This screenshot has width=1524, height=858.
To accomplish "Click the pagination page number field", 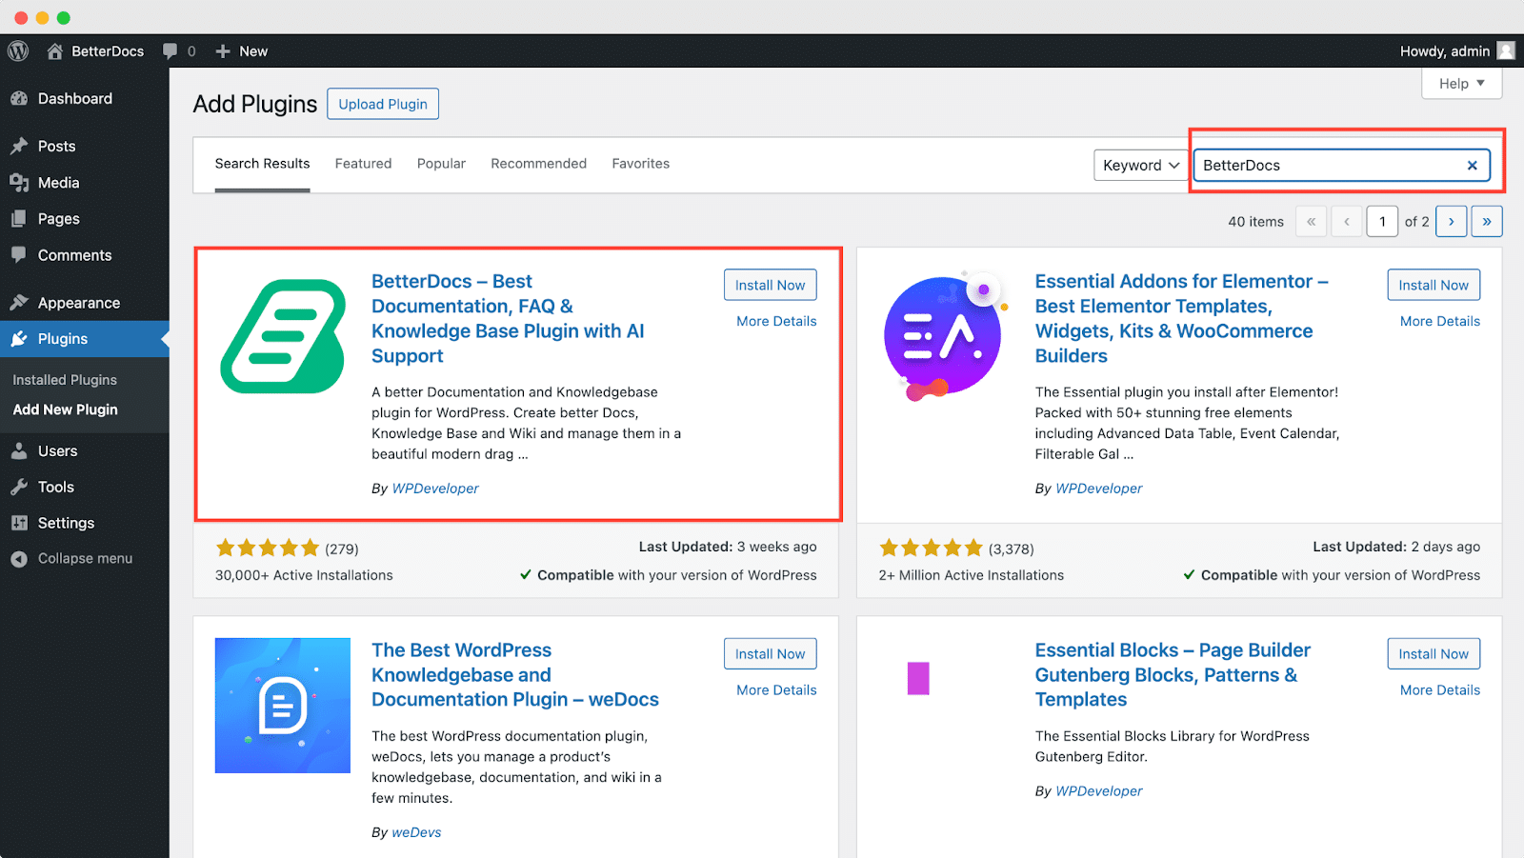I will [1382, 221].
